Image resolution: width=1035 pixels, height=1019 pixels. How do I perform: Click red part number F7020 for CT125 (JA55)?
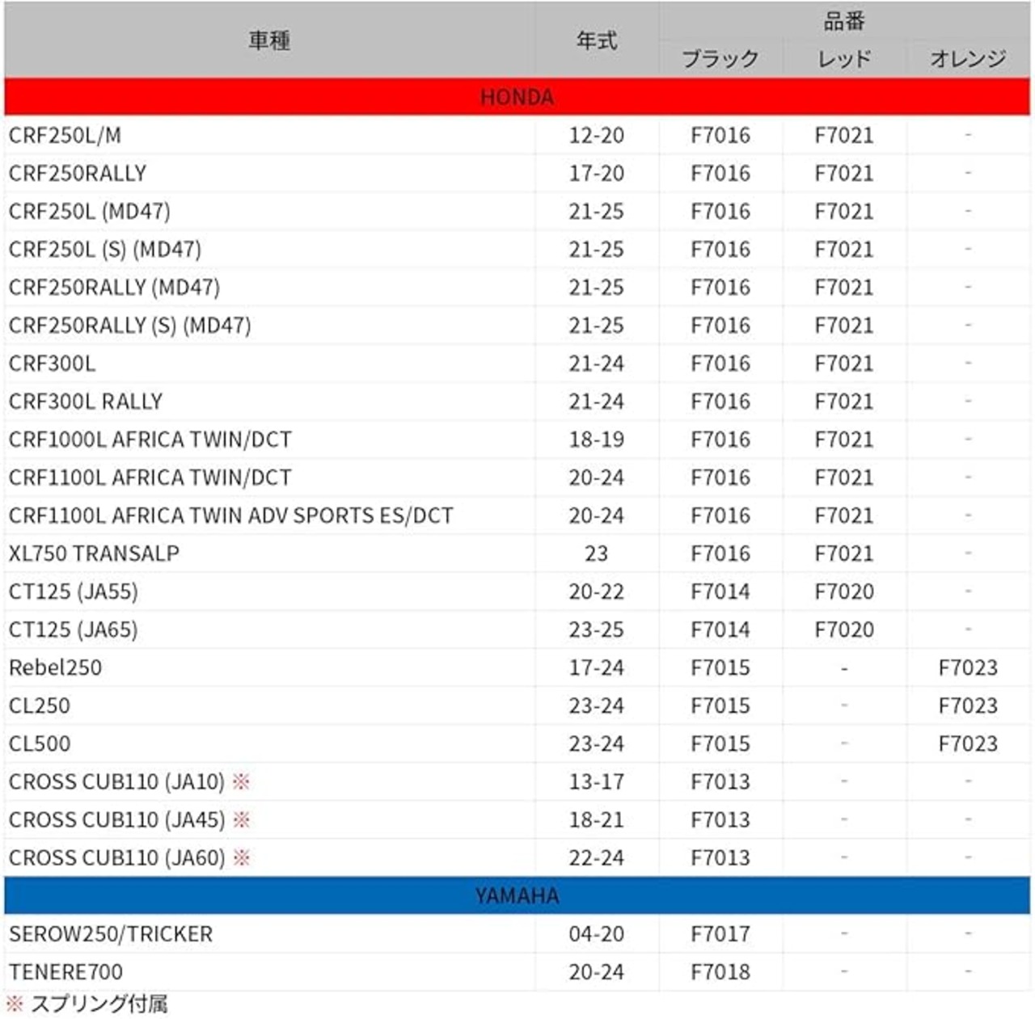tap(844, 592)
